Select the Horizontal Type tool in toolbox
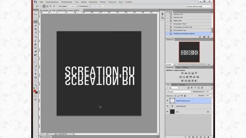Screen dimensions: 246x138 pos(36,70)
